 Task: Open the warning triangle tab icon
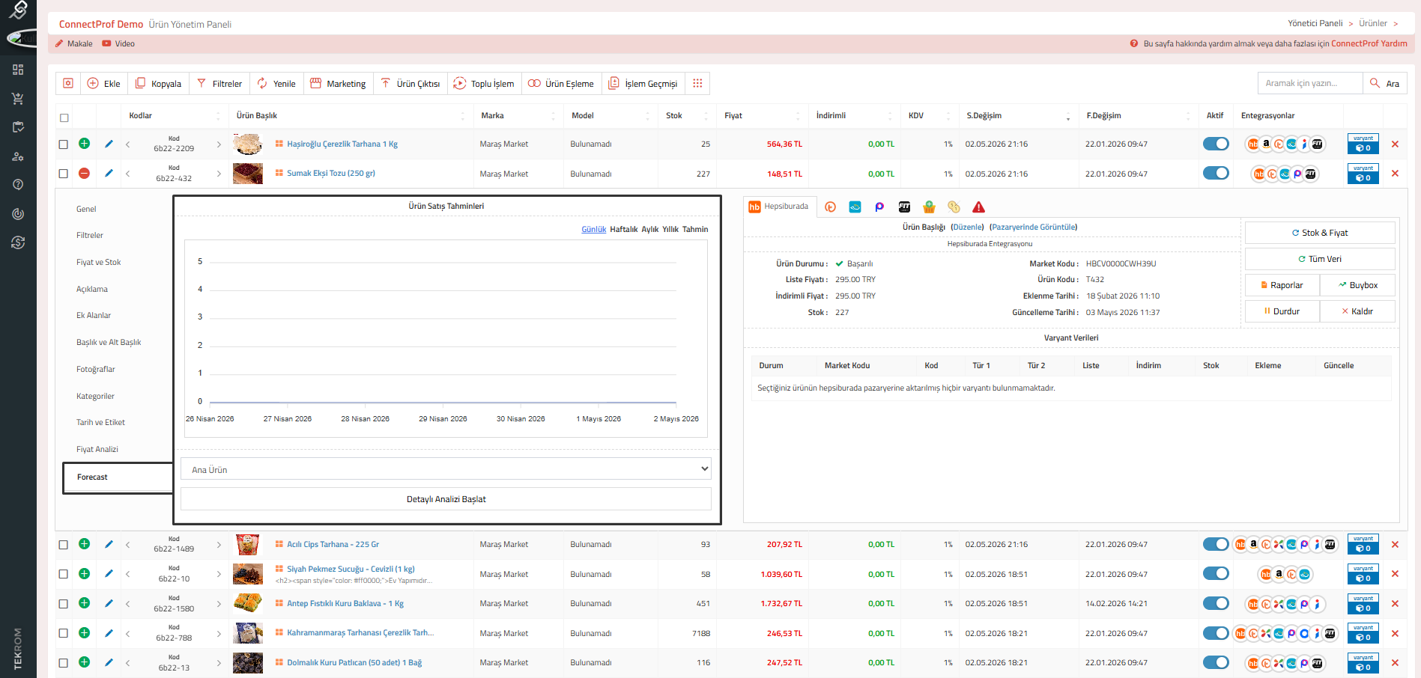978,207
